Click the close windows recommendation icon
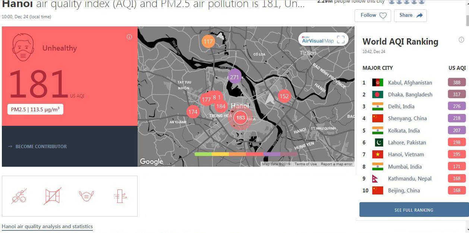 click(x=53, y=196)
